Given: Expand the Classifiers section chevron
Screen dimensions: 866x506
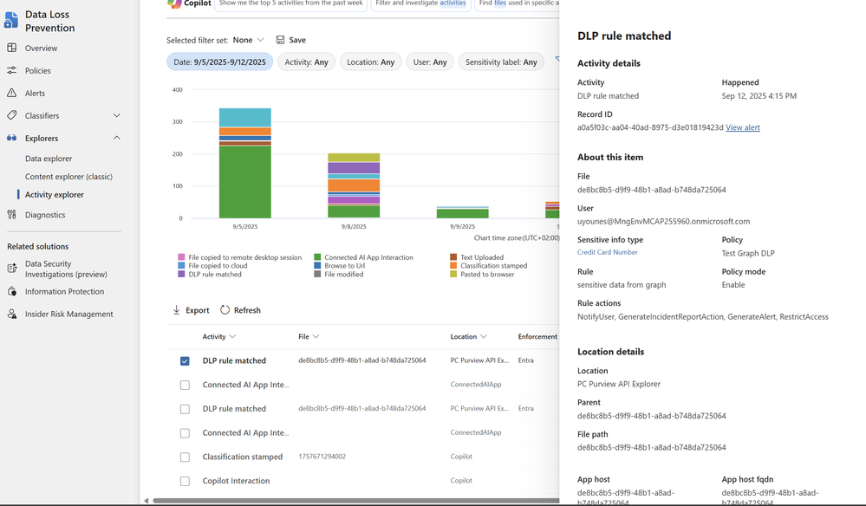Looking at the screenshot, I should tap(116, 115).
